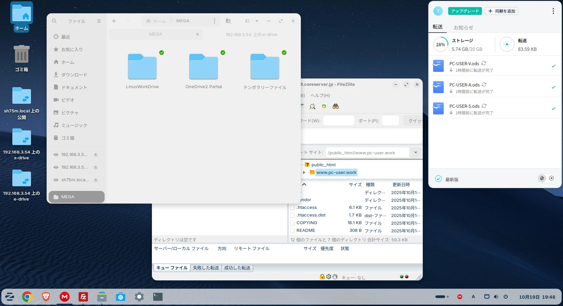Launch FileZilla from the taskbar
Screen dimensions: 563x306
coord(83,296)
